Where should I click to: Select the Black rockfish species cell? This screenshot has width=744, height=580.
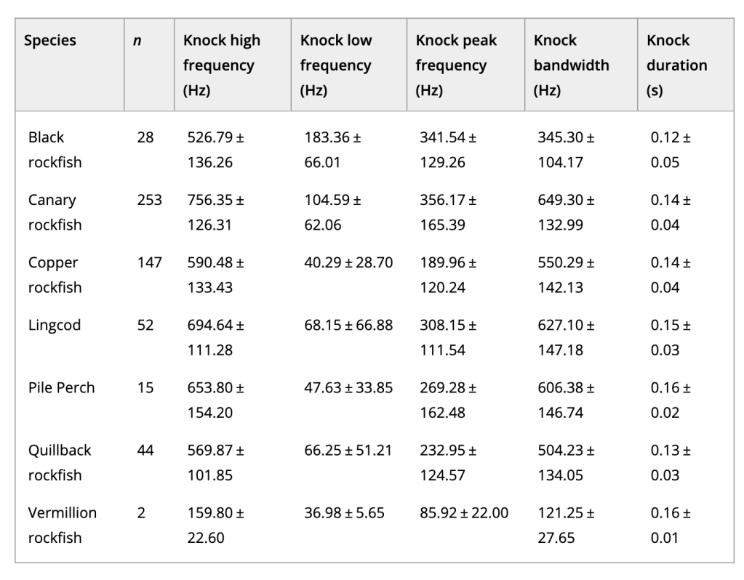(x=55, y=150)
